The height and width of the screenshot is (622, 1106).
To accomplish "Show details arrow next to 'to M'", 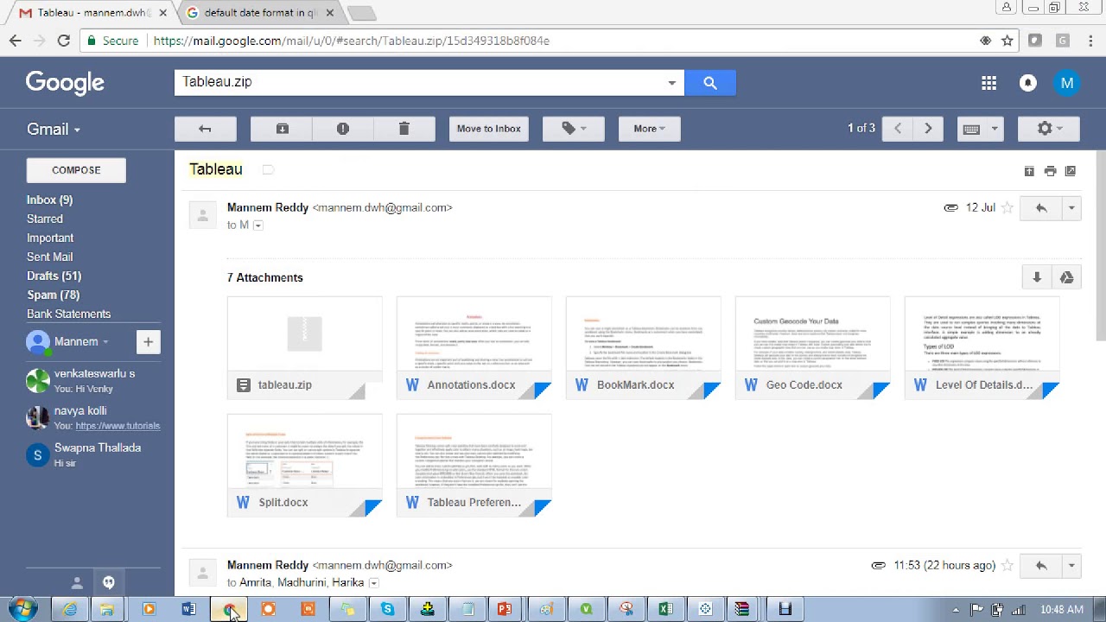I will click(257, 225).
